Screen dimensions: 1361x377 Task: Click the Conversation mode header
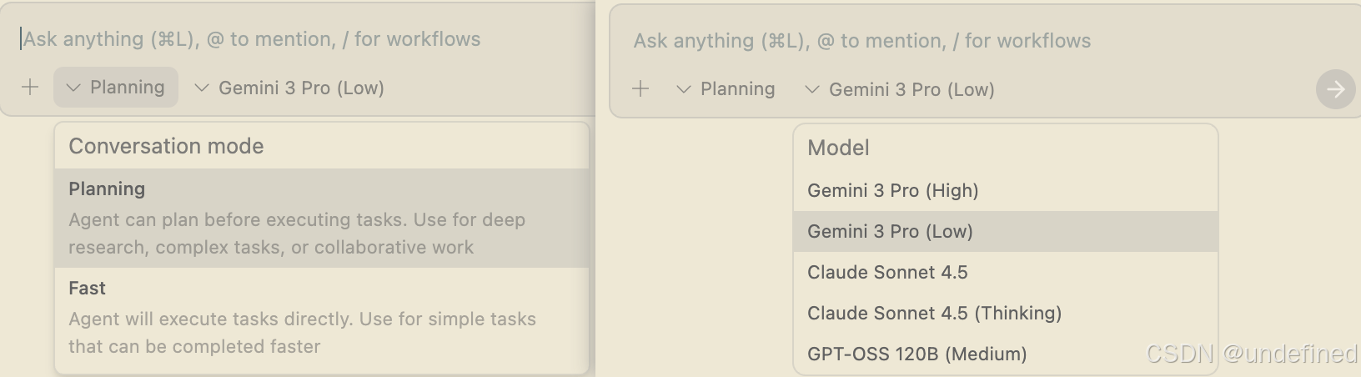166,146
